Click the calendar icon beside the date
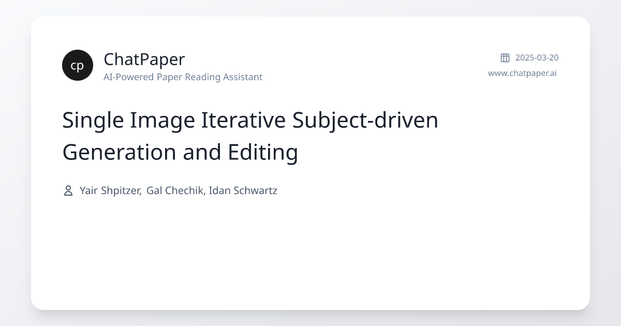 click(505, 57)
